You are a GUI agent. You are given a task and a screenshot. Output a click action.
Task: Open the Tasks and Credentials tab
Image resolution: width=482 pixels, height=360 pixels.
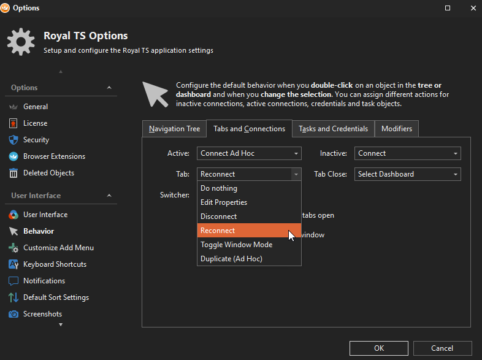coord(333,129)
